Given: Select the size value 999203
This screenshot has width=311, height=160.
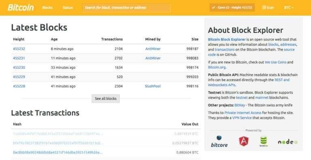Looking at the screenshot, I should click(x=192, y=77).
